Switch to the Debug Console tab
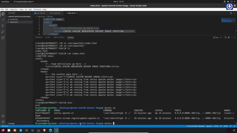 [x=59, y=37]
